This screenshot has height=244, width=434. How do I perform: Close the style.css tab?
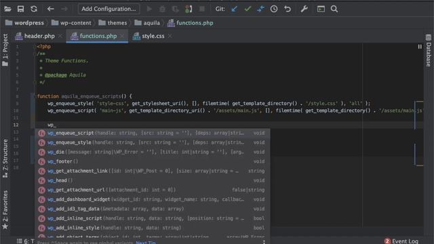coord(170,36)
